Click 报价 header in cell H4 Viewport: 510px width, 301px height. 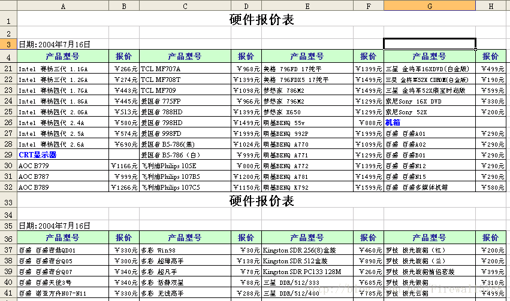click(491, 56)
